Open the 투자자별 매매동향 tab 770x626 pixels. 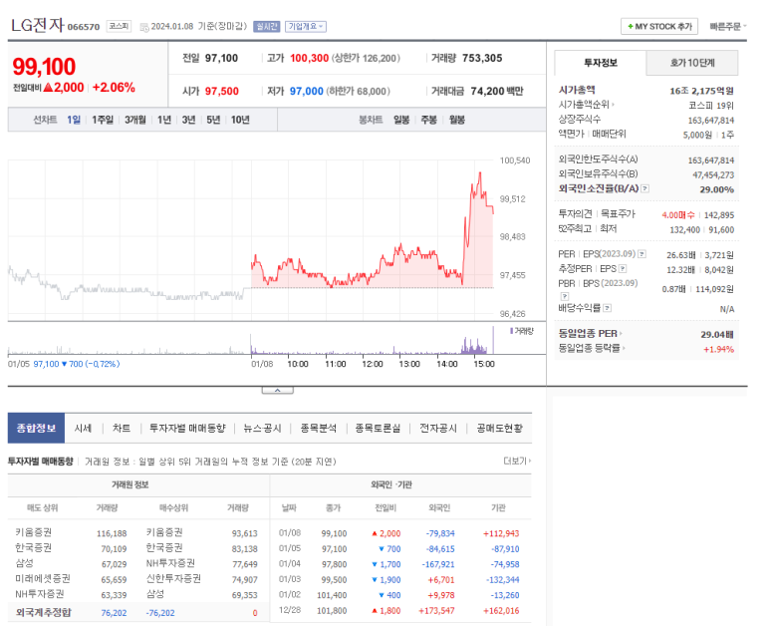(187, 428)
